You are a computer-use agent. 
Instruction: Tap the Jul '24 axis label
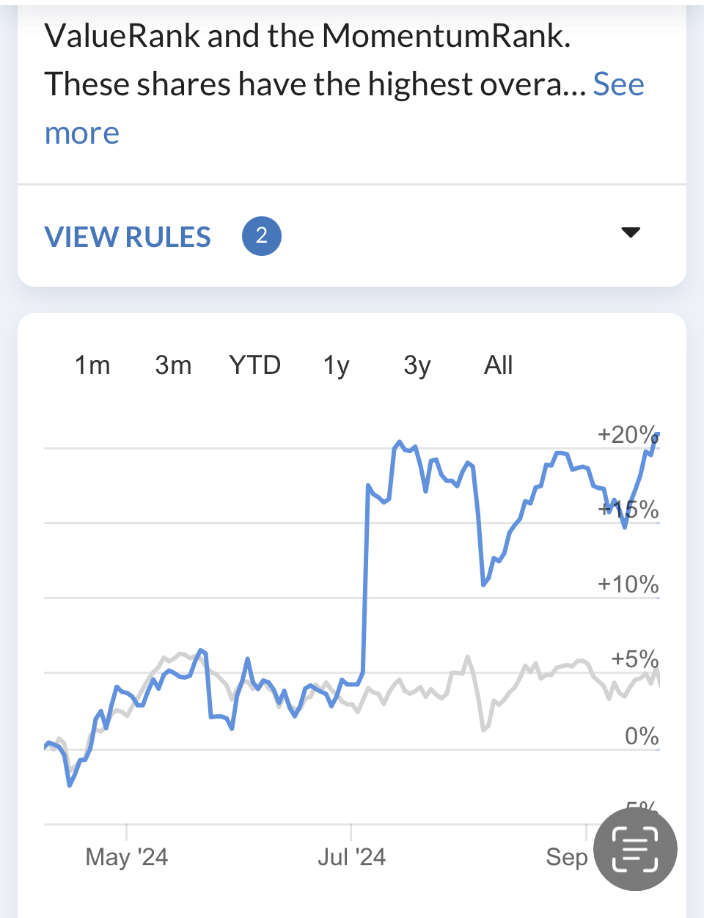coord(352,856)
